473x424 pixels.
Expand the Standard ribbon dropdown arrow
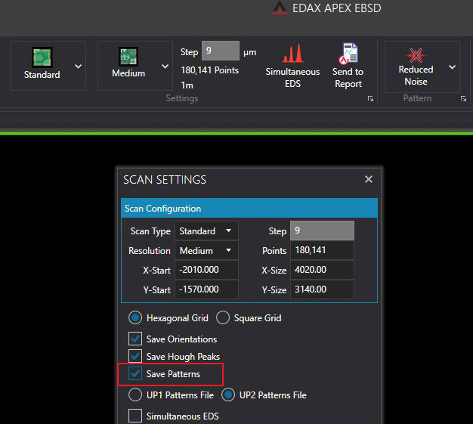click(78, 67)
